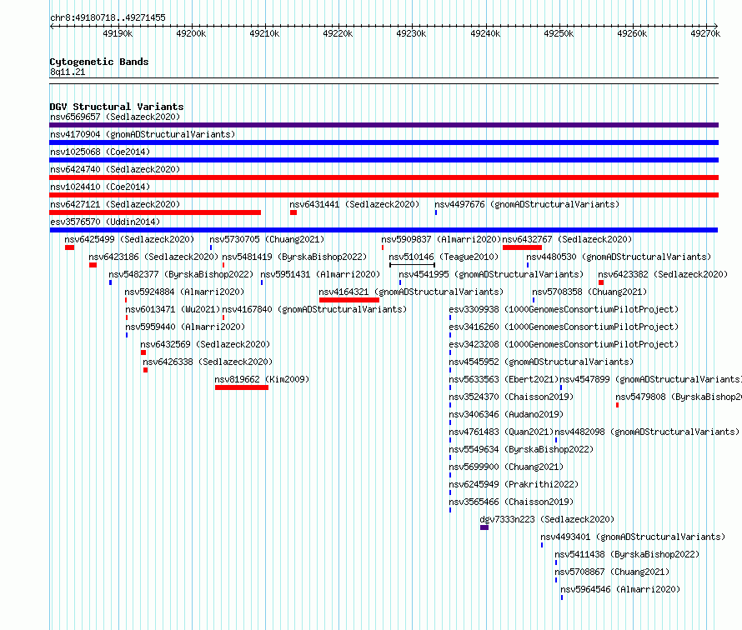Screen dimensions: 742x630
Task: Open esv3309938 (1000GenomesConsortiumPilotProject) label
Action: tap(564, 309)
